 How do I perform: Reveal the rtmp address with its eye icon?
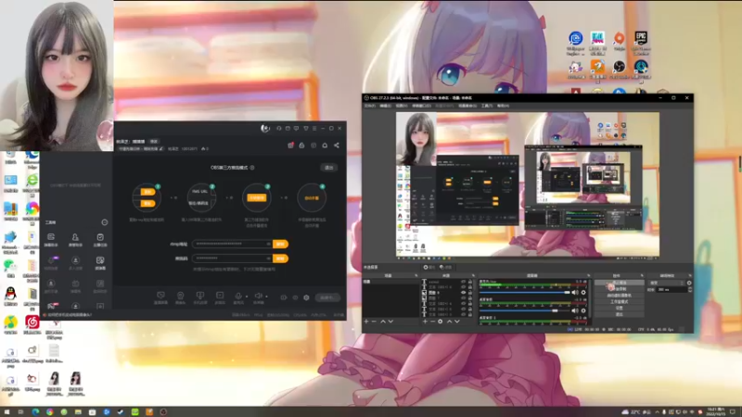coord(269,244)
